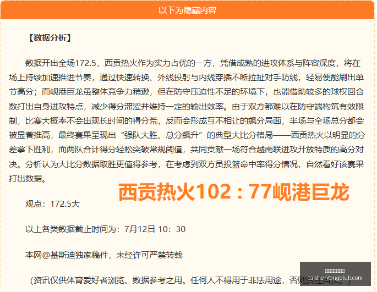Click the line beginning '场上持续加速推进节奏'
377x292 pixels.
(187, 78)
